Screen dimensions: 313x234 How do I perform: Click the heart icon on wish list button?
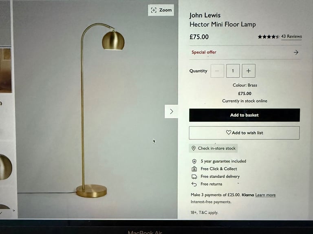tap(229, 132)
